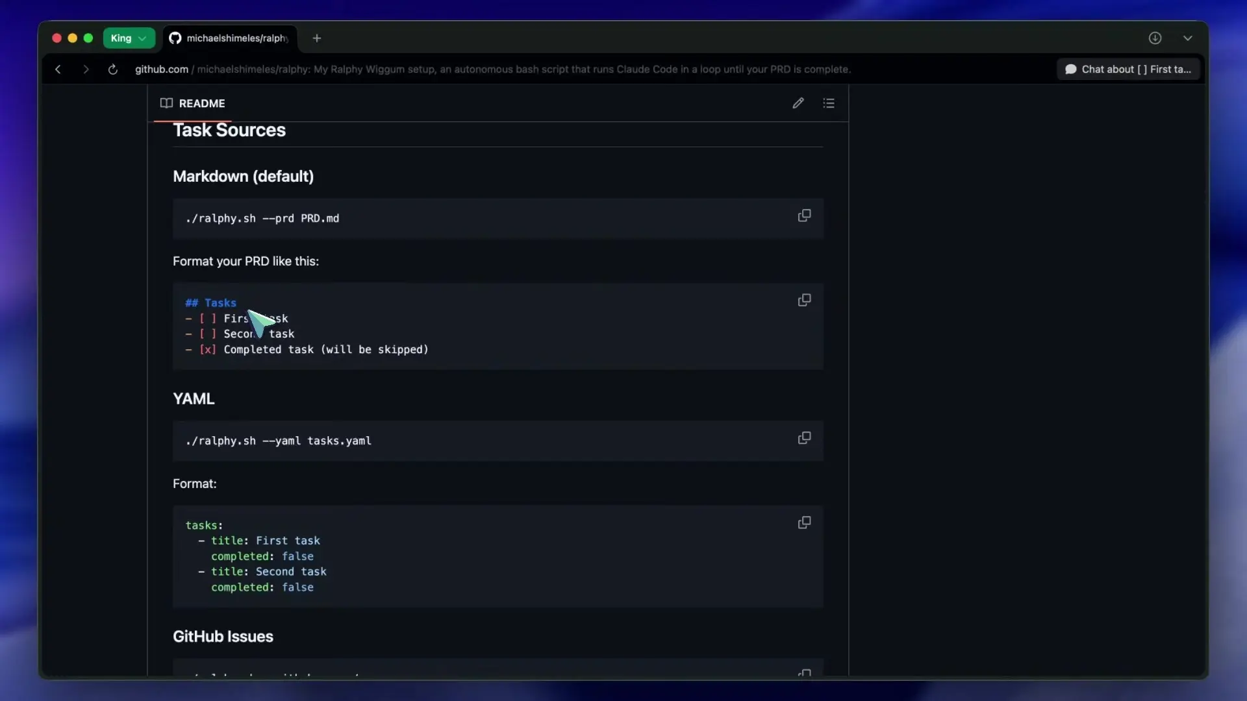Copy the YAML tasks format block
Screen dimensions: 1247x701
pos(804,523)
